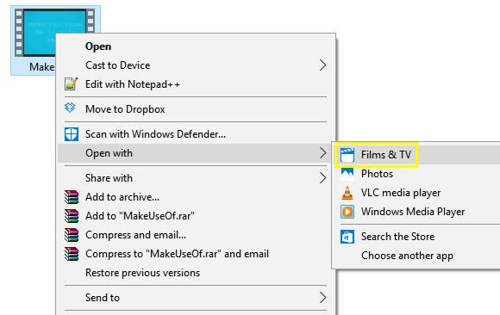Expand the Send to submenu arrow
This screenshot has width=500, height=315.
(322, 298)
